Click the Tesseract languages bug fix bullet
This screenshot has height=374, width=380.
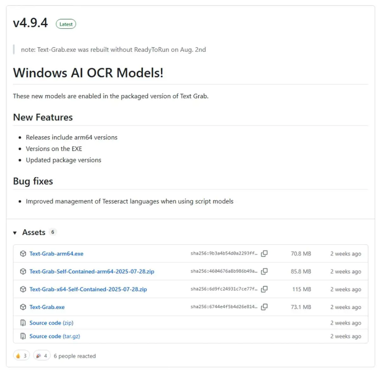click(x=130, y=201)
